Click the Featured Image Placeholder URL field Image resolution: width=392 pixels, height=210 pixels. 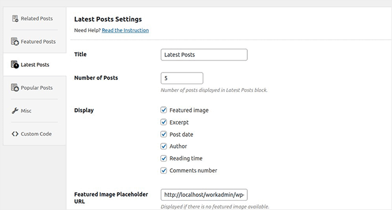204,195
